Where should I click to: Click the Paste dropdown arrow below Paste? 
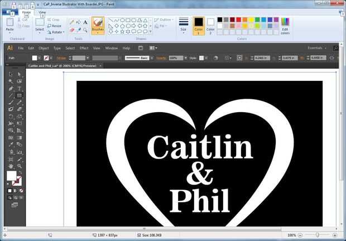tap(9, 33)
